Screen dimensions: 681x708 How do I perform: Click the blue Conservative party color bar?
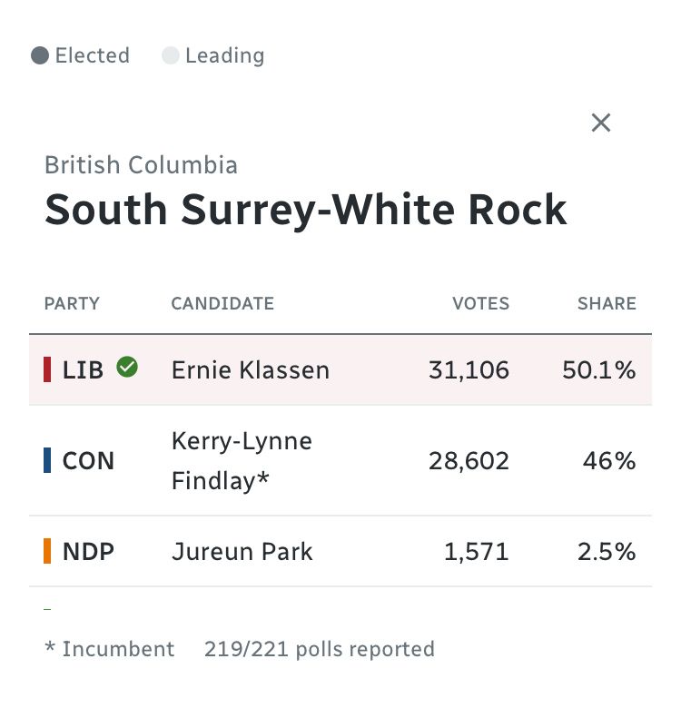pyautogui.click(x=47, y=460)
